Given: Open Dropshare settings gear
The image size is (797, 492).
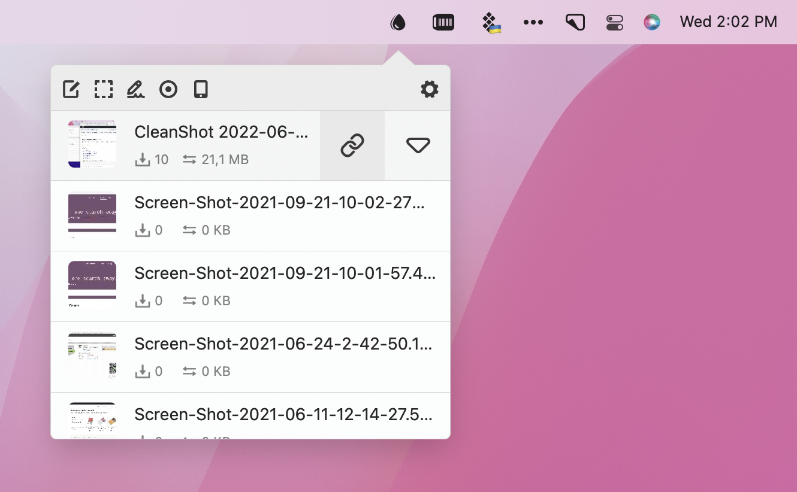Looking at the screenshot, I should (x=430, y=89).
